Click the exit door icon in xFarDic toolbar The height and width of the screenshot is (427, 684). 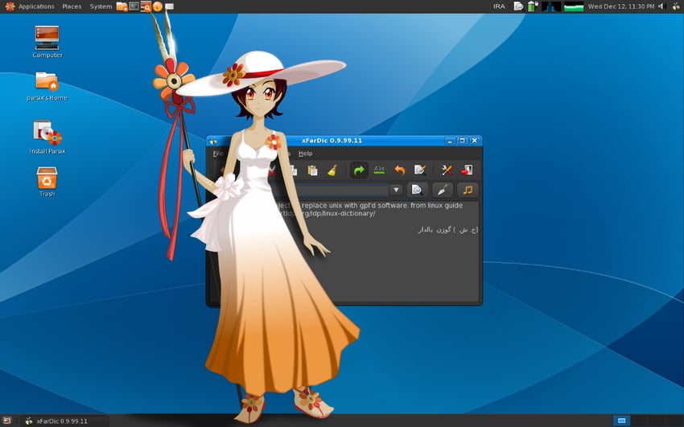(x=468, y=170)
